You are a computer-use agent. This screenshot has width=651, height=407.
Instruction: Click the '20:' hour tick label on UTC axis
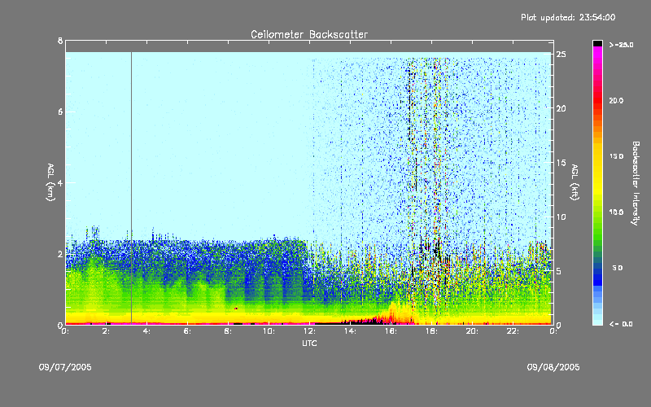point(473,331)
